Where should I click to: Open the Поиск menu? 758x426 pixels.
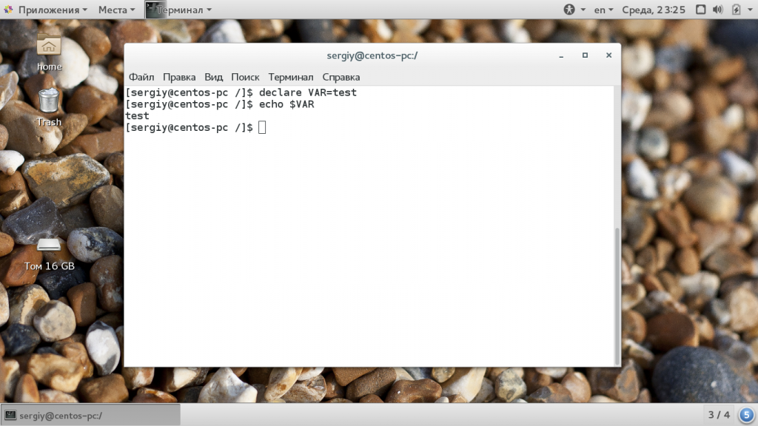(x=245, y=77)
